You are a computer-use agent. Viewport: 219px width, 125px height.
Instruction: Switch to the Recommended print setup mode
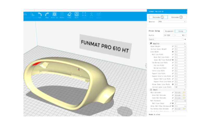click(x=168, y=31)
